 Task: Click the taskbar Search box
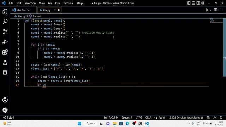(90, 123)
